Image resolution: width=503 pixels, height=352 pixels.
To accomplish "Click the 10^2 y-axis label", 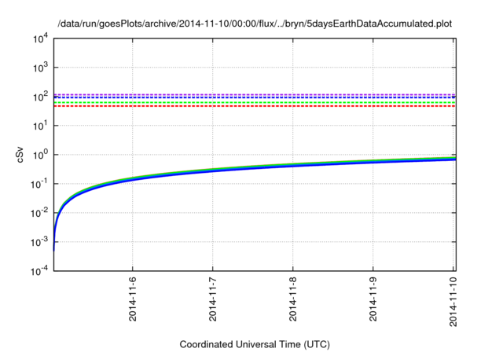I will [x=40, y=97].
